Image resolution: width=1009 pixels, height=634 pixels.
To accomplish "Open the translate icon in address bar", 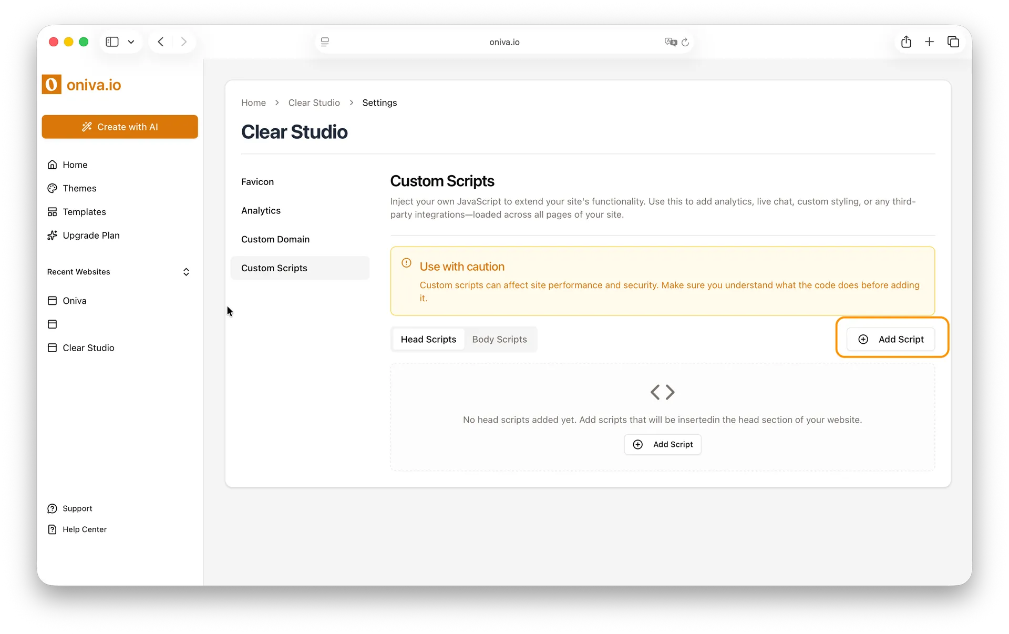I will (670, 42).
